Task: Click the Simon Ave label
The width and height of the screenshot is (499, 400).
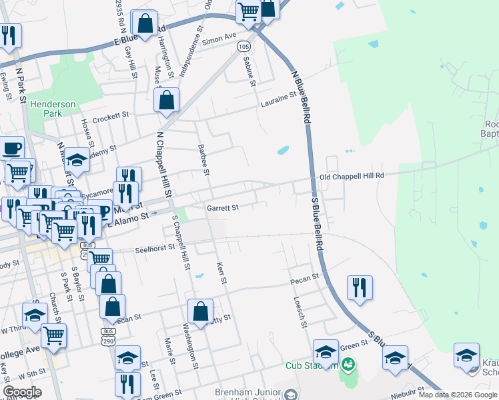Action: (x=219, y=39)
